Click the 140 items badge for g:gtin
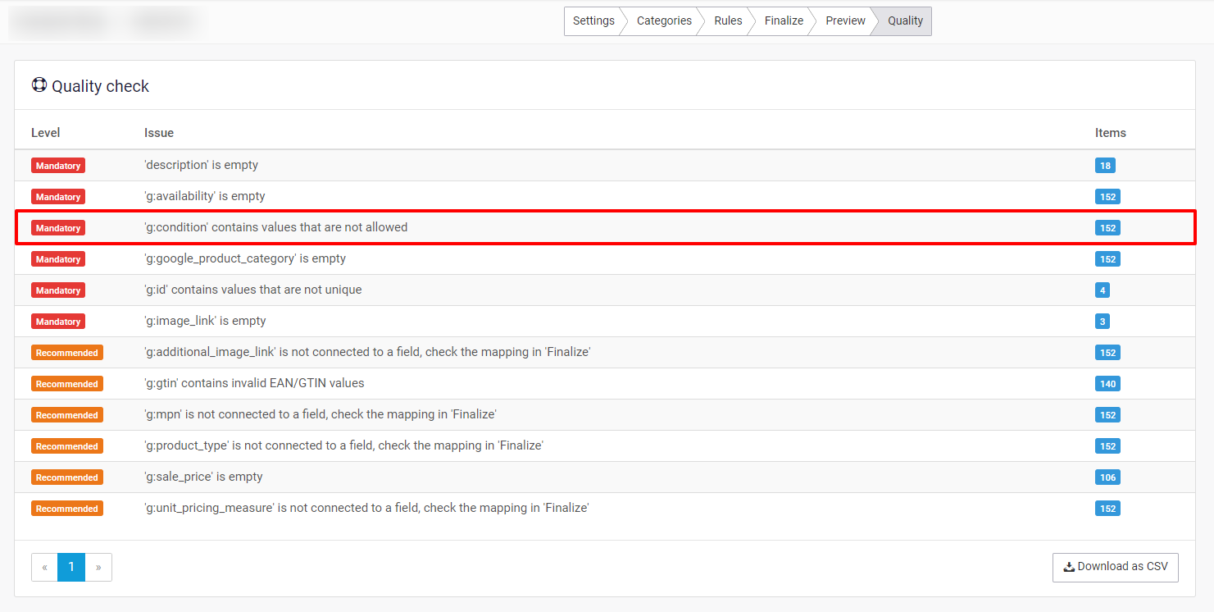 1107,384
